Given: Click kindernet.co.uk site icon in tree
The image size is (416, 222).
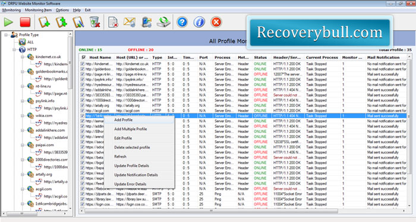Looking at the screenshot, I should click(30, 57).
